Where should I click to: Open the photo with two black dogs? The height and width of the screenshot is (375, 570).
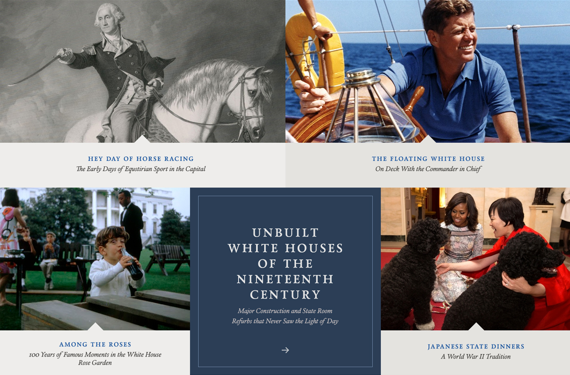475,259
